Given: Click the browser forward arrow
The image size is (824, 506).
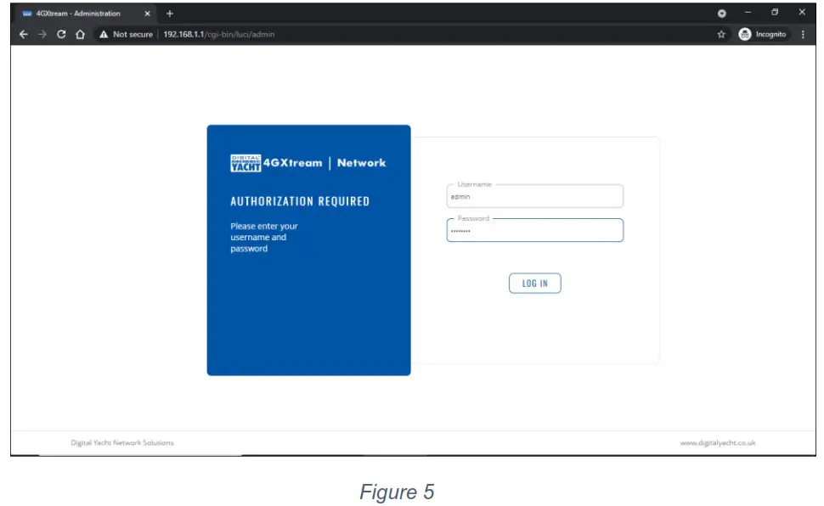Looking at the screenshot, I should pos(42,34).
